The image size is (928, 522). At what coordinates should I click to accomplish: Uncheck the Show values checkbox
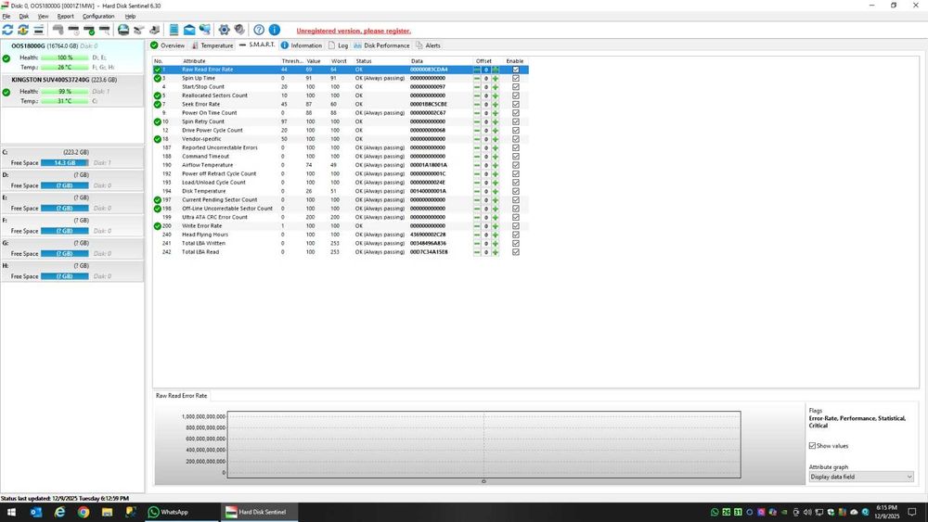coord(812,446)
